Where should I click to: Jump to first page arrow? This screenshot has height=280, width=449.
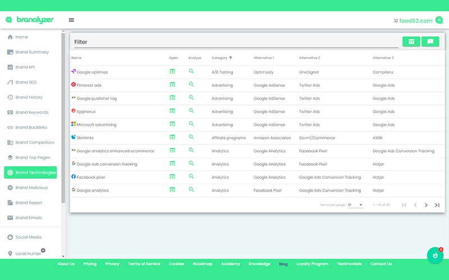tap(404, 205)
